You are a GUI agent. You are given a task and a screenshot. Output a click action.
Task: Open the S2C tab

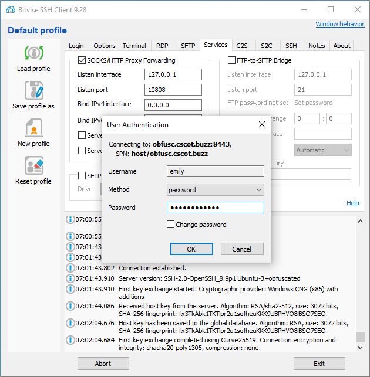tap(267, 46)
